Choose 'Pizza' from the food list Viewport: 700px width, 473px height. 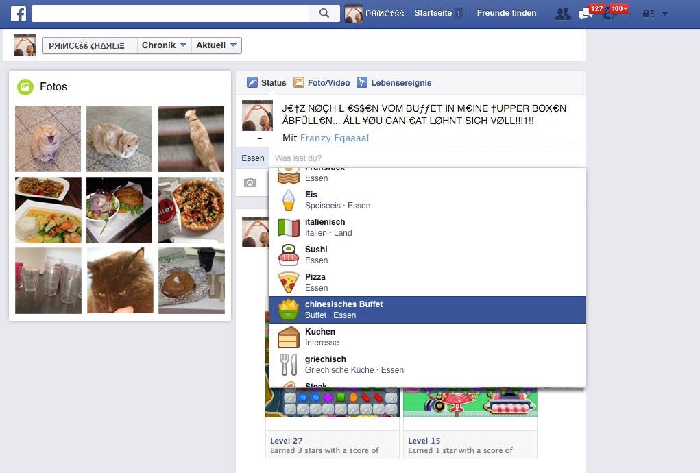427,282
